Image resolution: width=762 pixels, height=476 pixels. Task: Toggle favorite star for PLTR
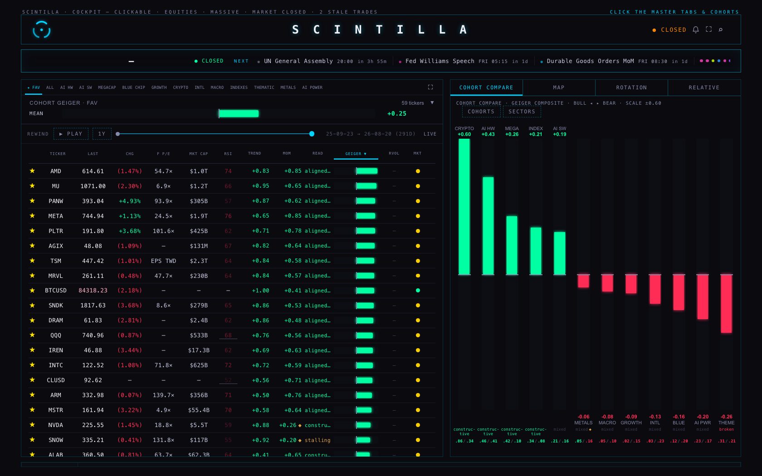32,231
